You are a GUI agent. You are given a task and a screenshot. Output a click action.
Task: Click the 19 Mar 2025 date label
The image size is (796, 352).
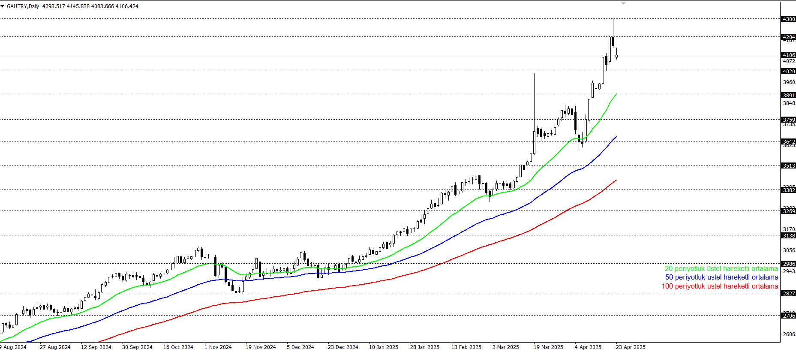point(548,347)
